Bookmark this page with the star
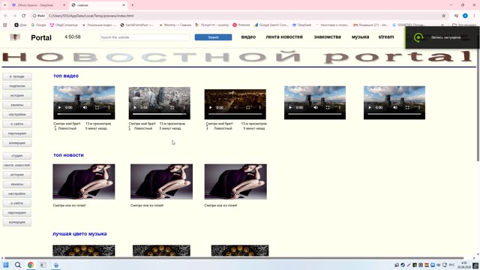This screenshot has height=270, width=480. coord(443,16)
